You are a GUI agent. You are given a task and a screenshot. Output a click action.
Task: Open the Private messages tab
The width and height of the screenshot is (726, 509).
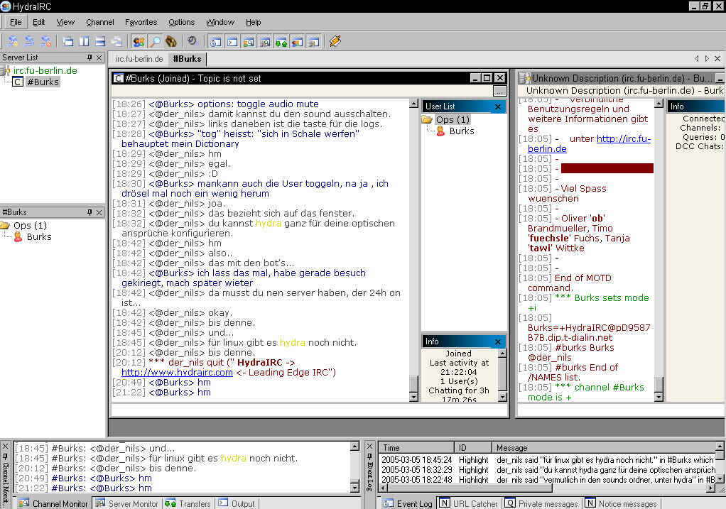pos(542,503)
